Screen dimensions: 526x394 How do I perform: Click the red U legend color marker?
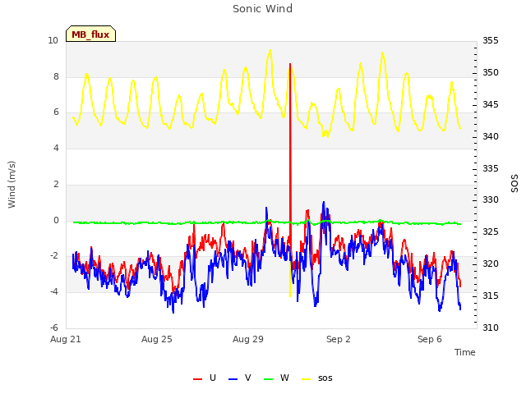(x=197, y=379)
